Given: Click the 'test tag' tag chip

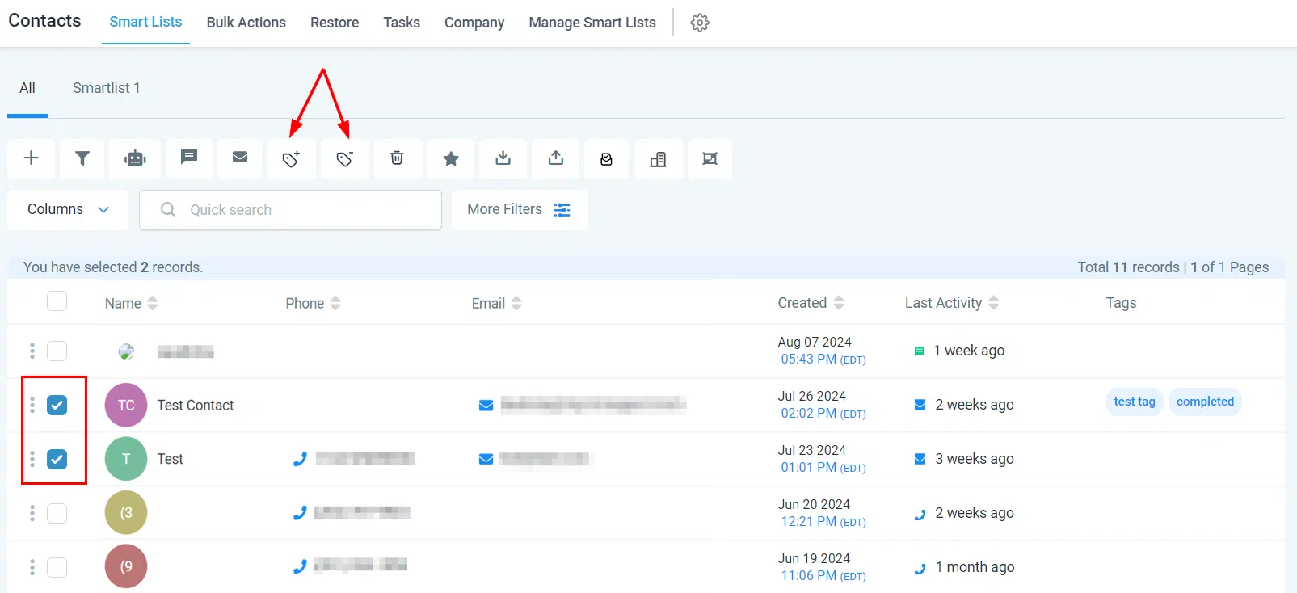Looking at the screenshot, I should [1135, 402].
